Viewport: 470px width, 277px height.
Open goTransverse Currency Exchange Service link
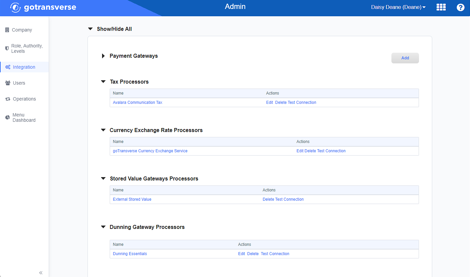tap(150, 151)
